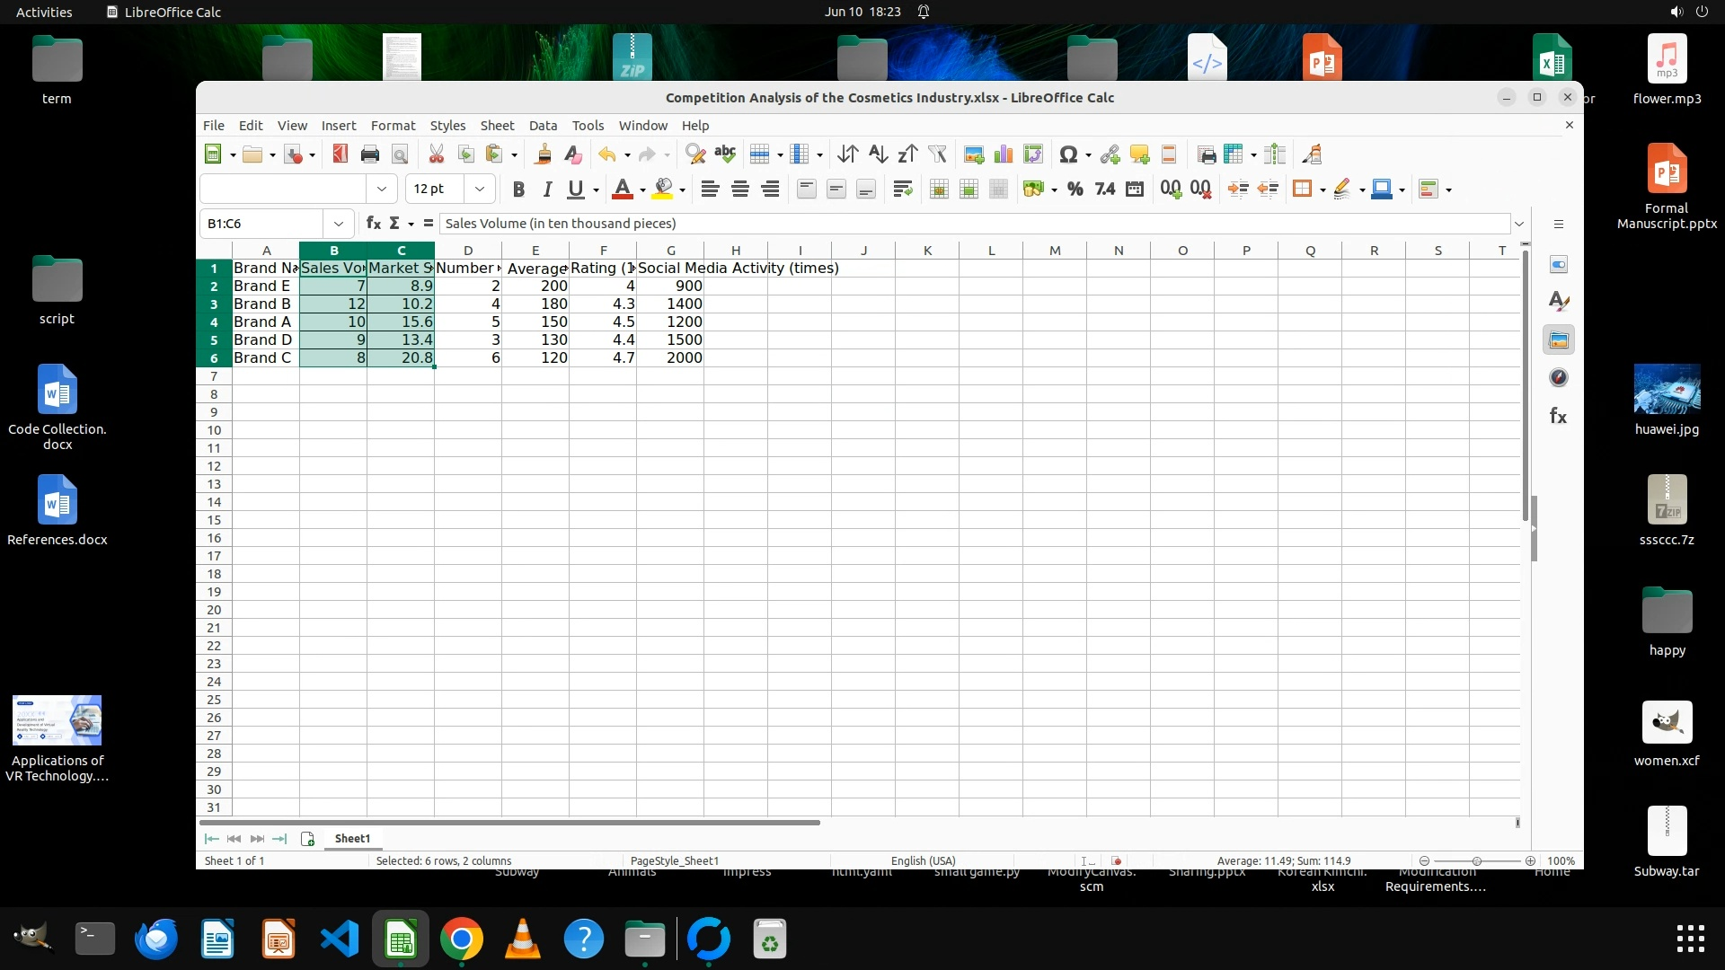Click Clone Formatting paintbrush icon

[x=543, y=154]
